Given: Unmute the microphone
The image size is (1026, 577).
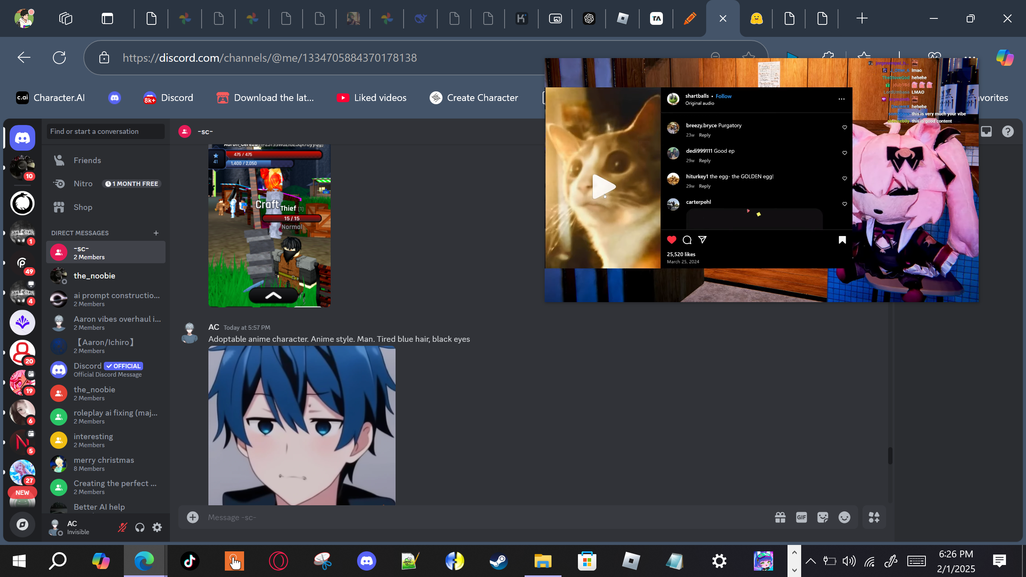Looking at the screenshot, I should coord(122,527).
